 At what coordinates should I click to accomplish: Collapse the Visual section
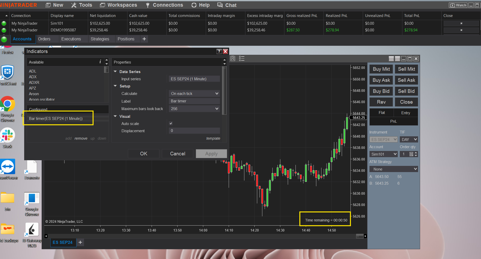tap(115, 116)
